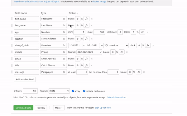Toggle the array checkbox
The image size is (187, 116).
73,91
